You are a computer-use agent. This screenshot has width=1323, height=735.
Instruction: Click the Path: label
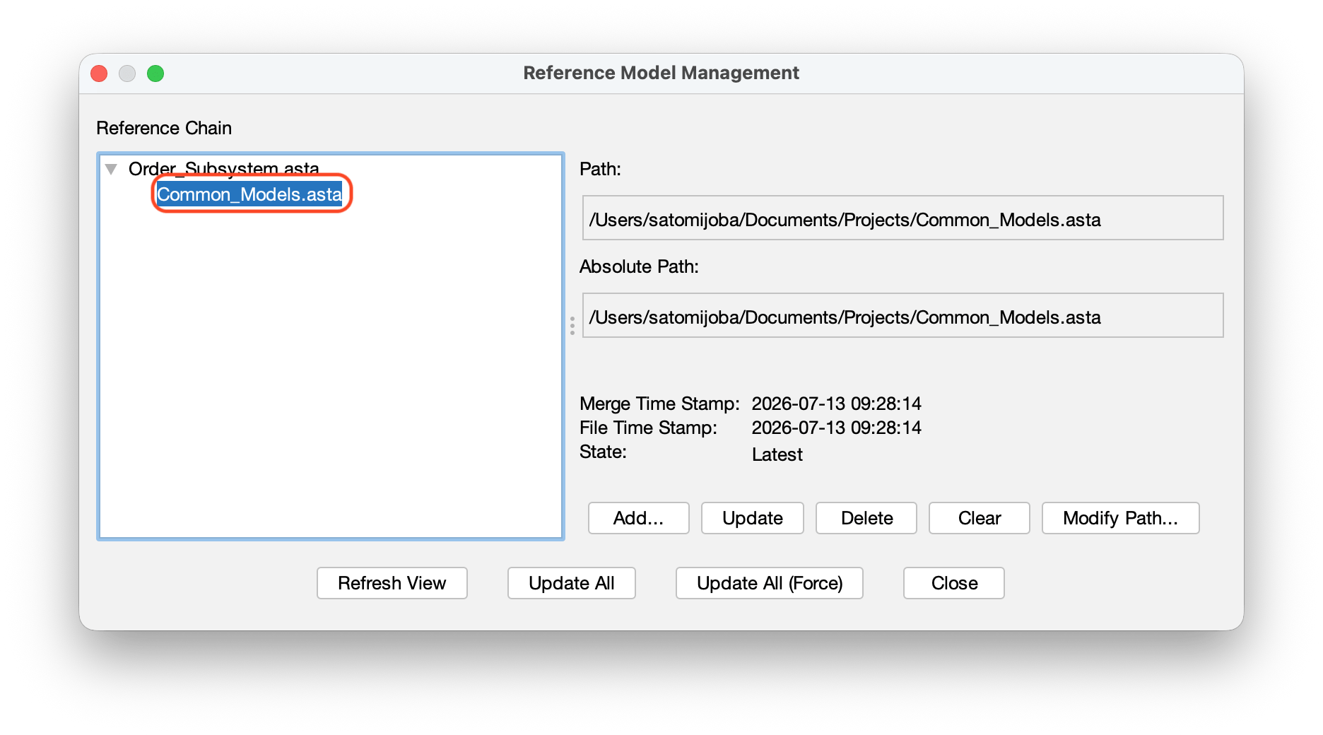pos(600,169)
